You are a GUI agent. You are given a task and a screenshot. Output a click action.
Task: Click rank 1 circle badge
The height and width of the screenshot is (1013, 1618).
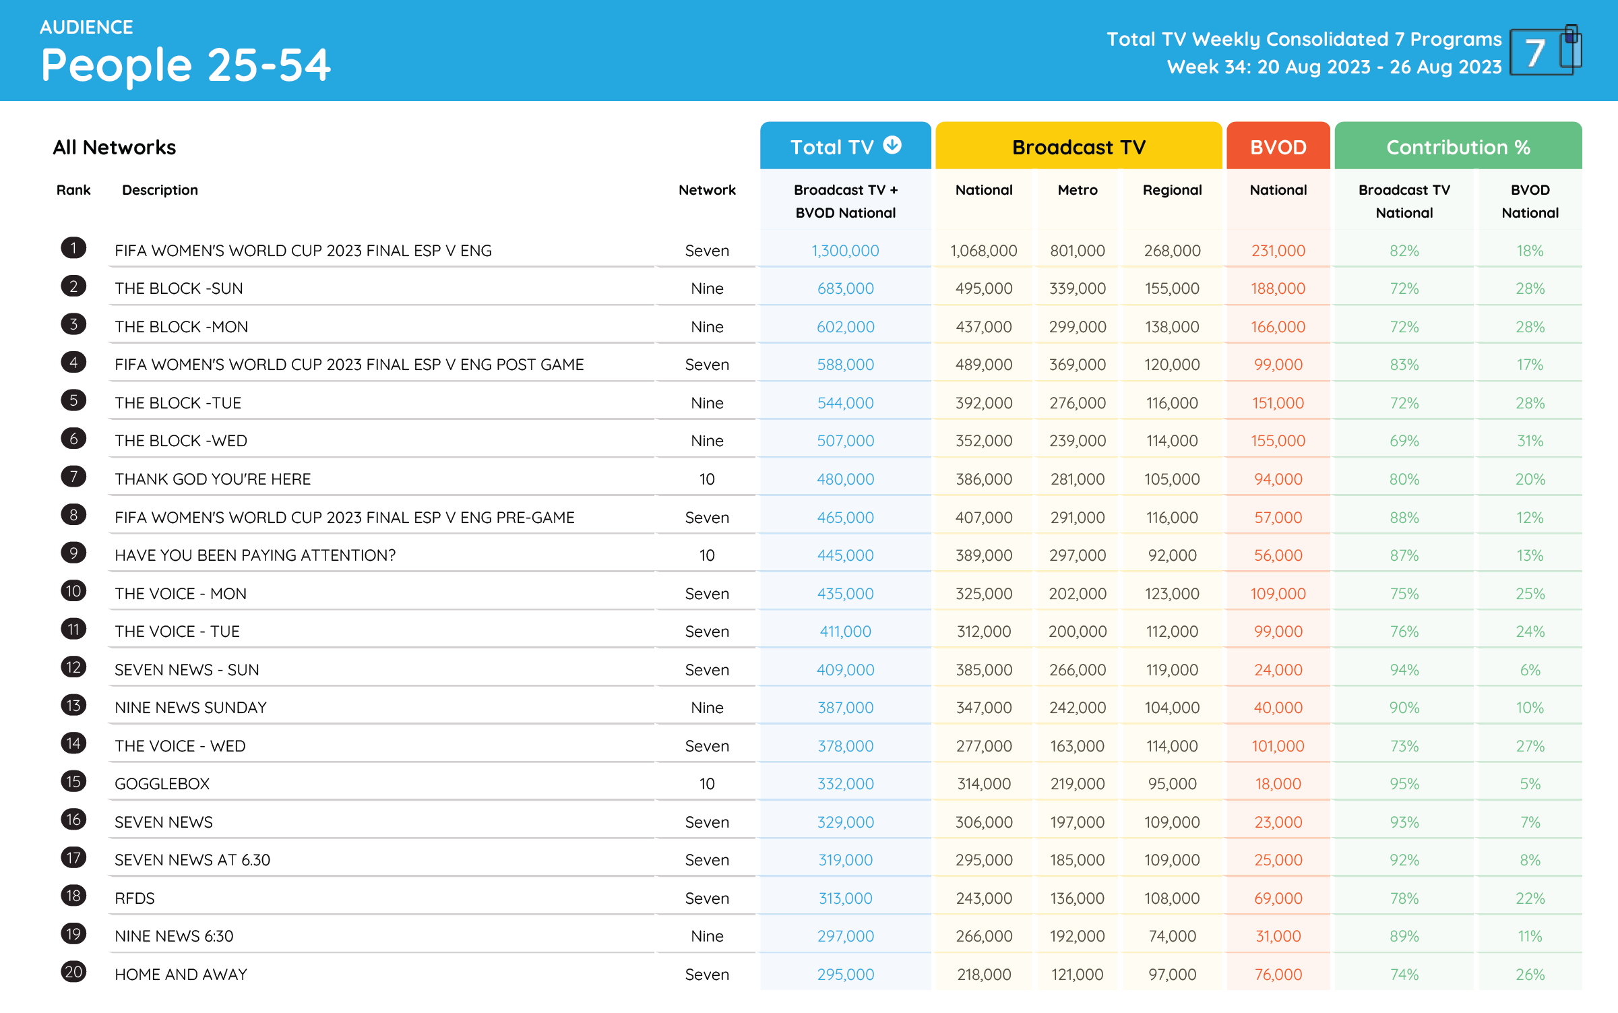(73, 248)
